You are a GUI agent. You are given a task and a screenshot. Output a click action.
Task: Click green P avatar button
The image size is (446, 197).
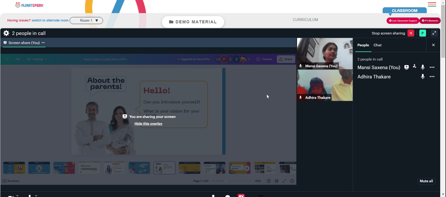(x=423, y=33)
